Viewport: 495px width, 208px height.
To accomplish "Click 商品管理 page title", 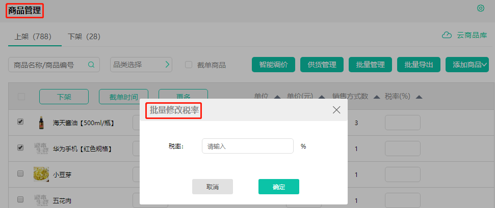I will (24, 10).
